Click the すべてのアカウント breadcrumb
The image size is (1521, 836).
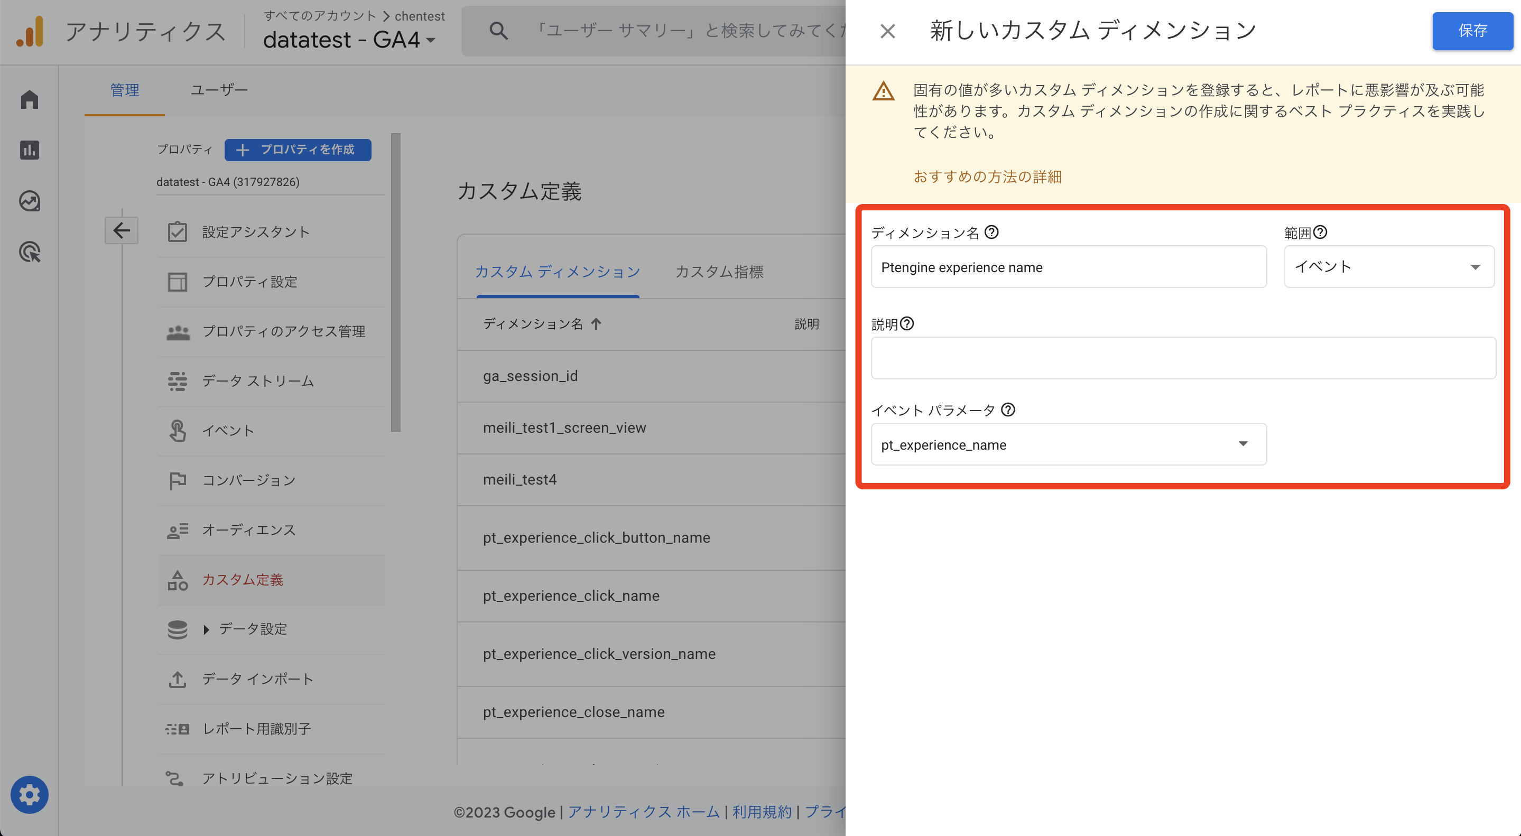(320, 16)
